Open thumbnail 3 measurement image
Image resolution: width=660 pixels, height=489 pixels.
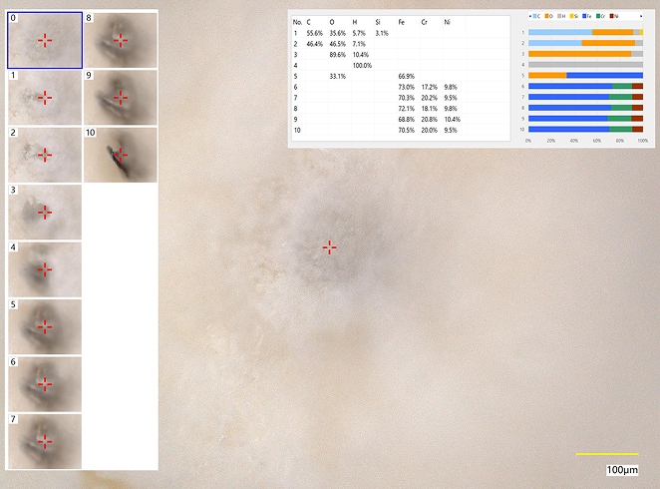(45, 212)
